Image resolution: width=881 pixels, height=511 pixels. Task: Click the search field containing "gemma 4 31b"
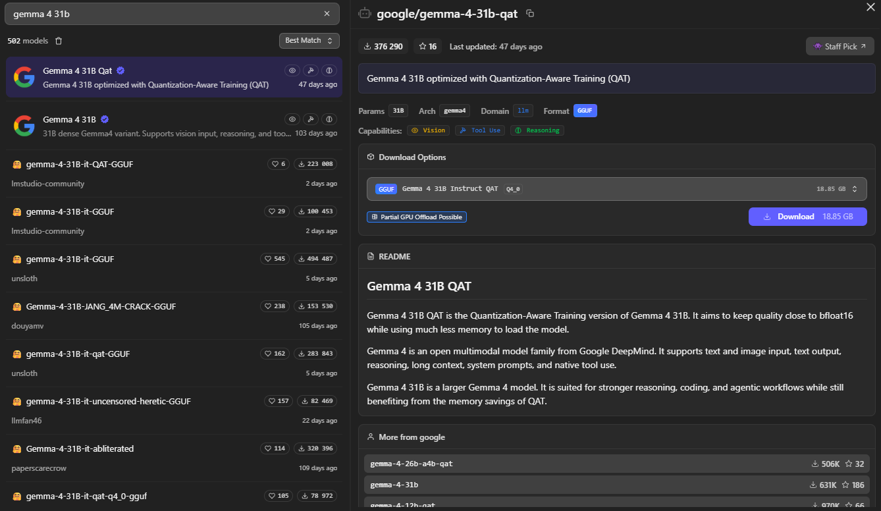[x=173, y=14]
